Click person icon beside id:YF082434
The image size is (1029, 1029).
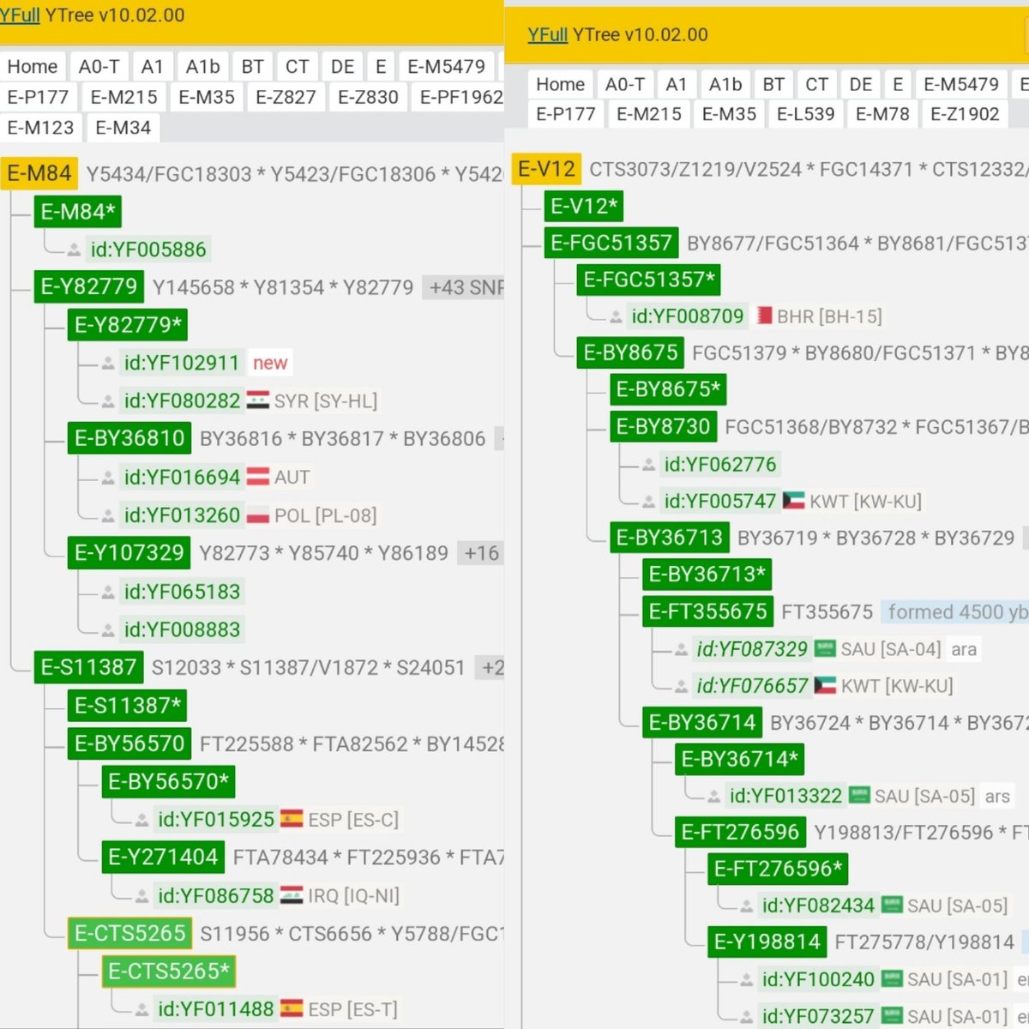click(x=746, y=906)
